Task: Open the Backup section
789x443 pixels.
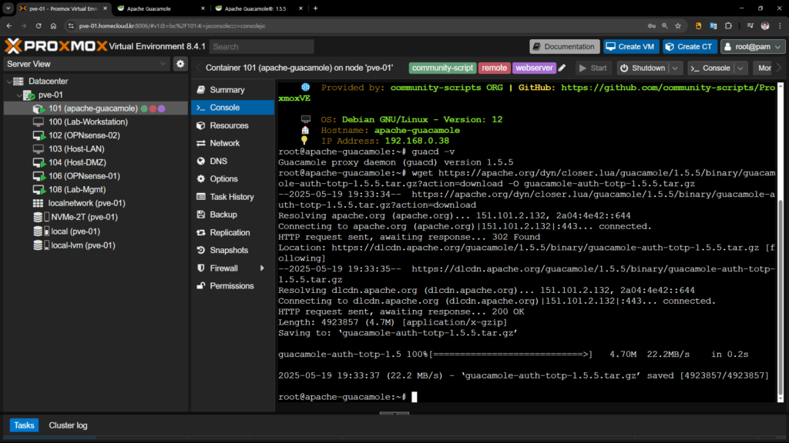Action: pos(223,215)
